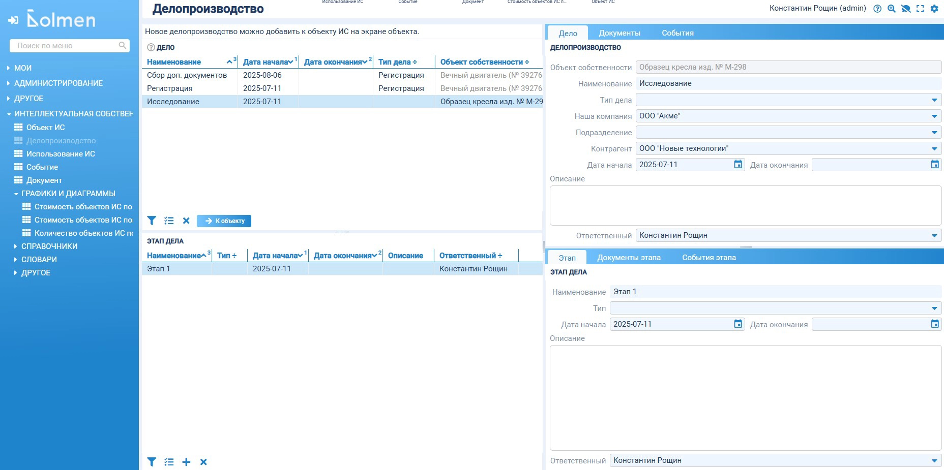Open the Дата начала calendar picker in Делопроизводство
The height and width of the screenshot is (470, 944).
(738, 165)
